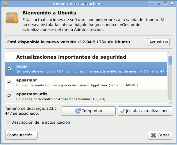Click the update manager title bar icon
The image size is (177, 145).
5,4
